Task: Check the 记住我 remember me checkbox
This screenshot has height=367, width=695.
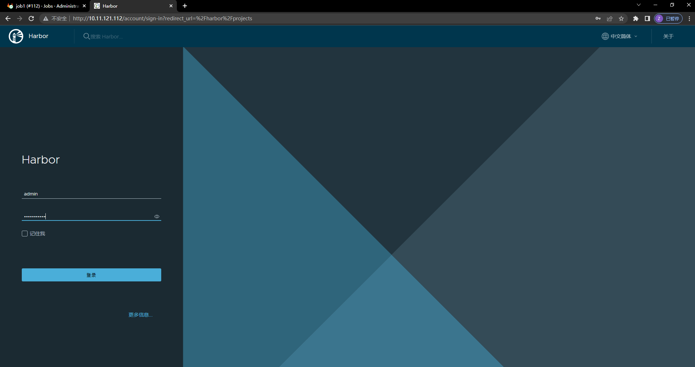Action: [25, 234]
